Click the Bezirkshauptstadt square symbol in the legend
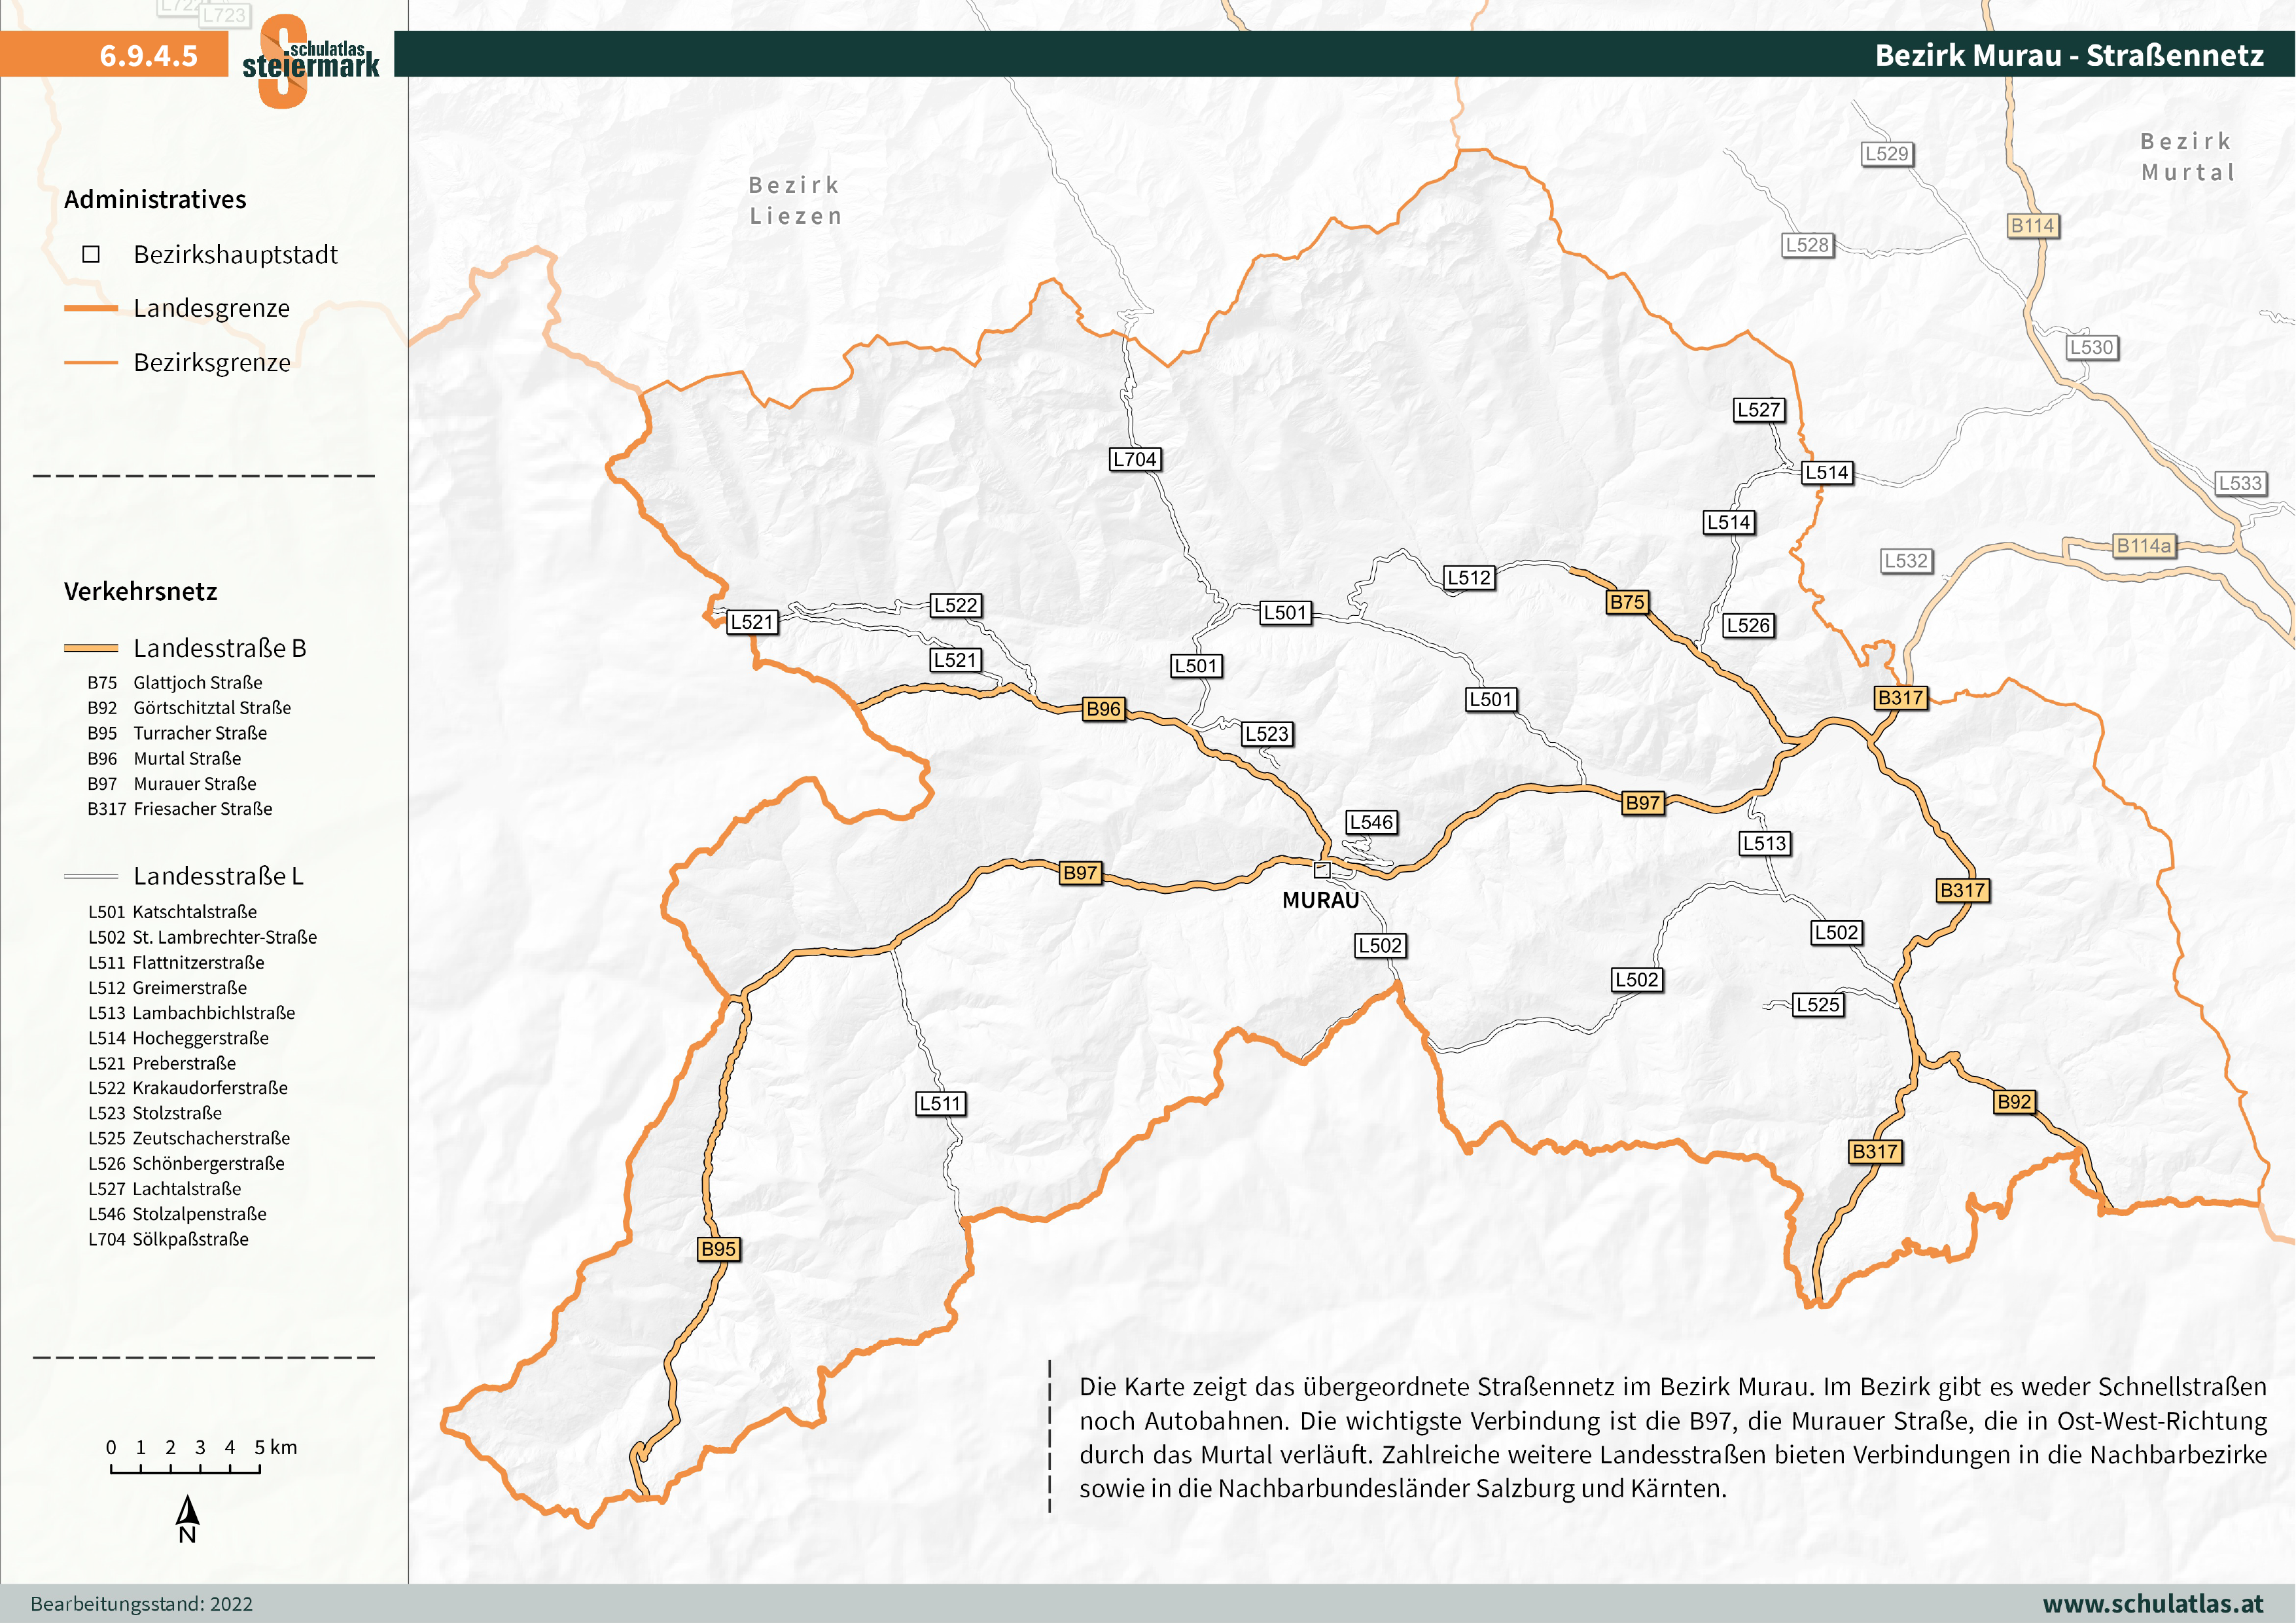The height and width of the screenshot is (1623, 2296). [x=91, y=255]
